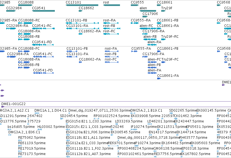Select the CG17906 gene label

click(150, 14)
